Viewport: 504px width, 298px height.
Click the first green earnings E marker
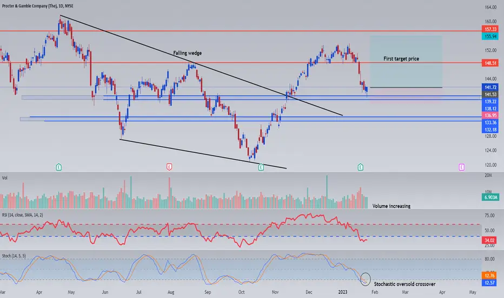click(x=58, y=167)
